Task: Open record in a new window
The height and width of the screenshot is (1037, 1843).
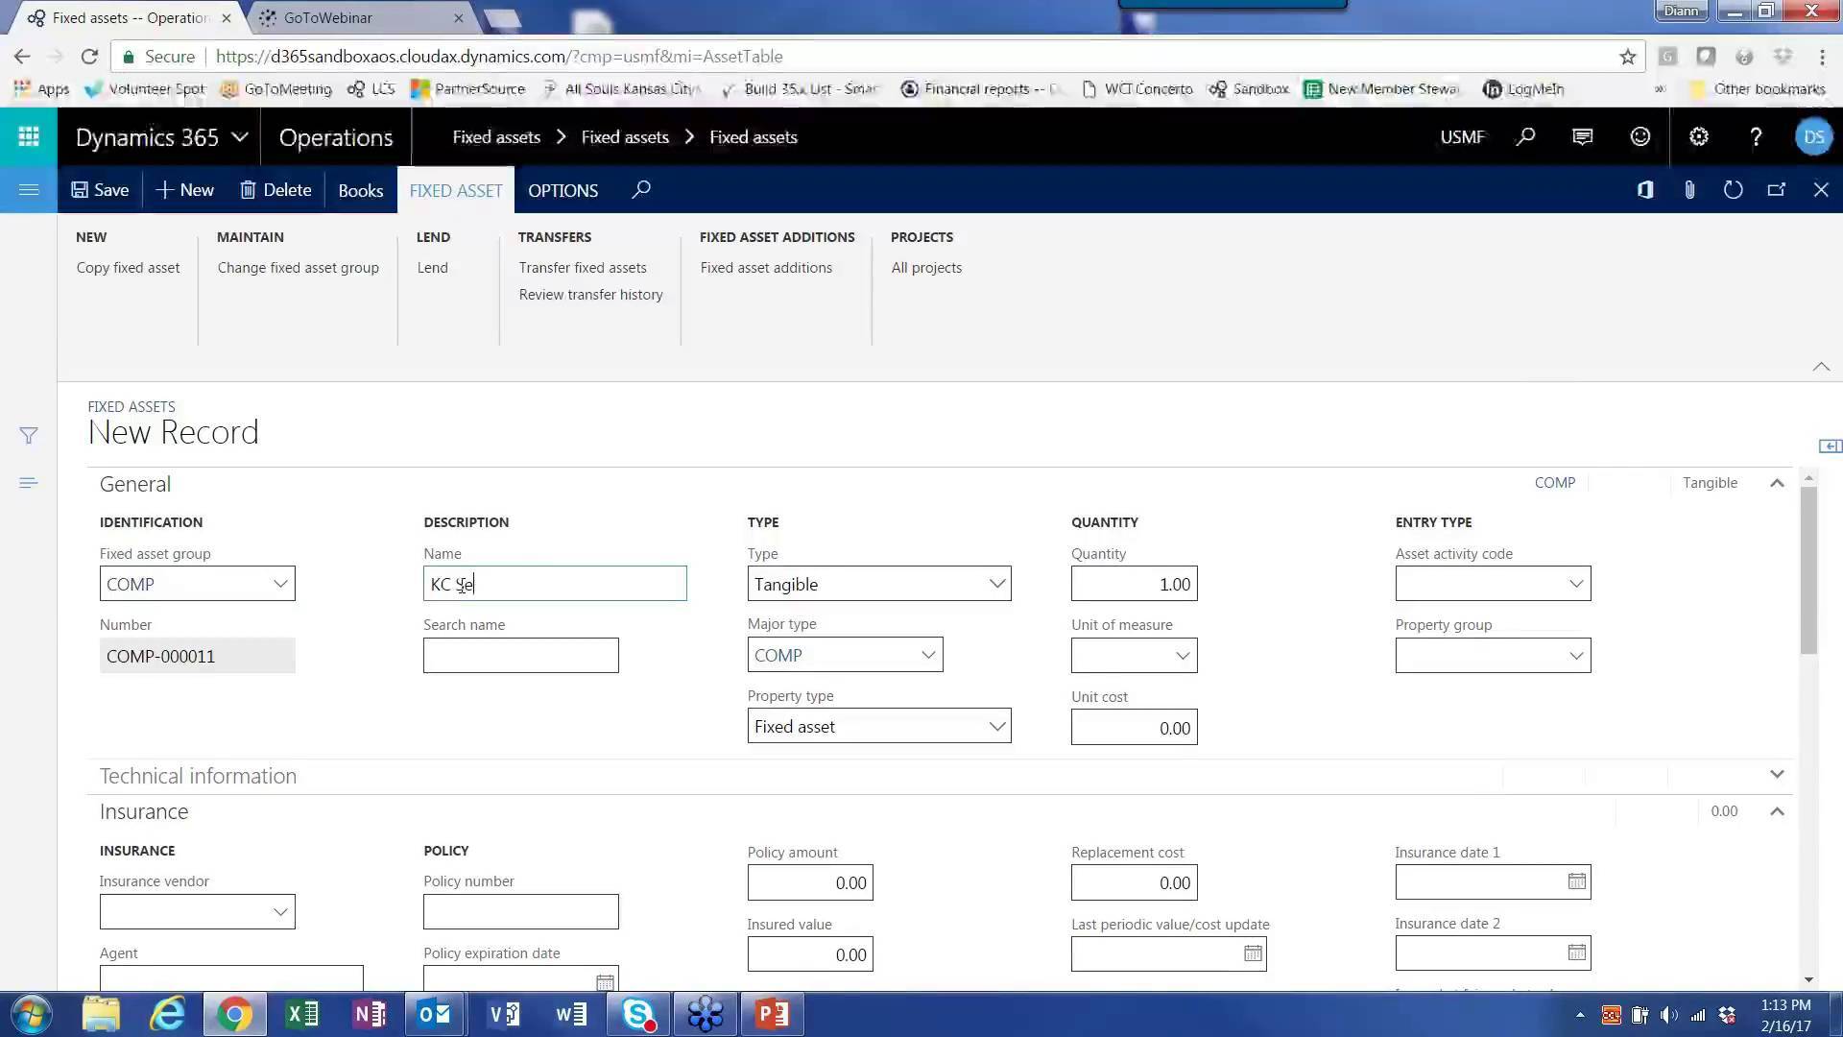Action: [1777, 189]
